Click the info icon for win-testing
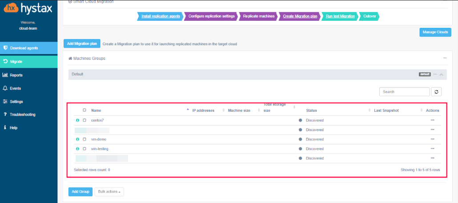 pyautogui.click(x=77, y=149)
